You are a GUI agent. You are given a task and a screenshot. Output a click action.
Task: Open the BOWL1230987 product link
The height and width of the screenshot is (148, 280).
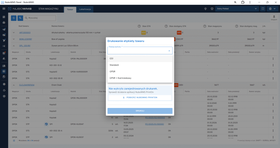pyautogui.click(x=25, y=39)
